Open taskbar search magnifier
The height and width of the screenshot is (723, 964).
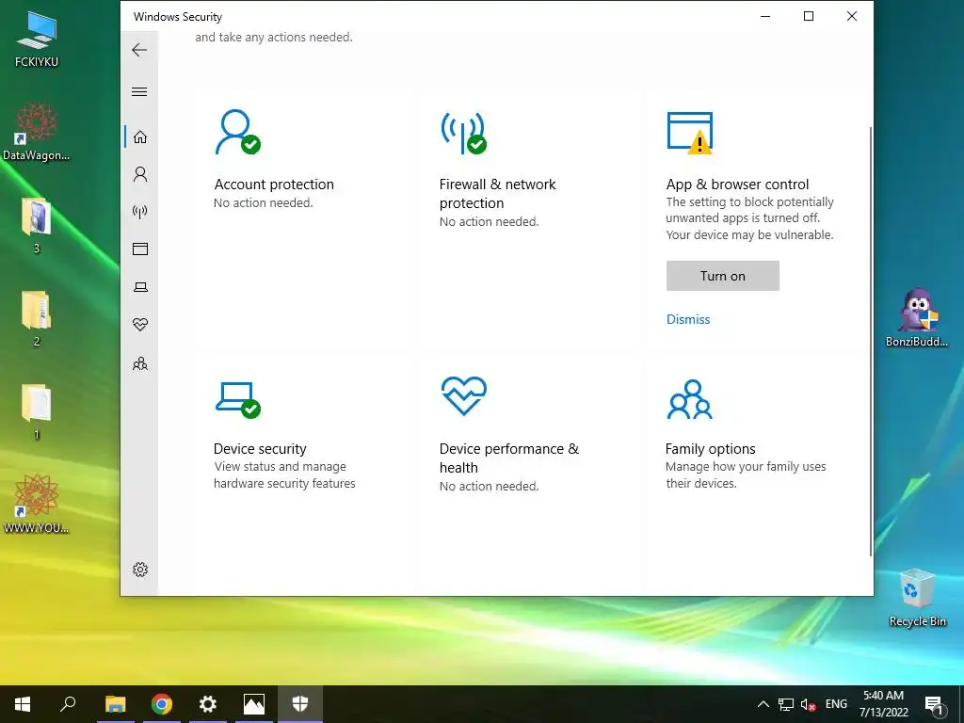click(x=68, y=704)
